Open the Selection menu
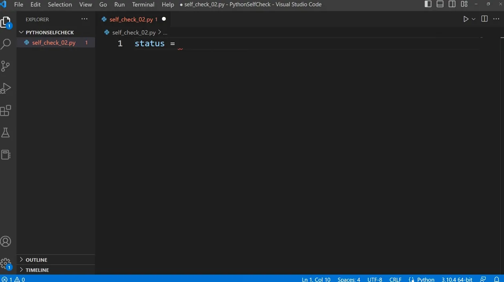Viewport: 504px width, 282px height. (x=60, y=4)
